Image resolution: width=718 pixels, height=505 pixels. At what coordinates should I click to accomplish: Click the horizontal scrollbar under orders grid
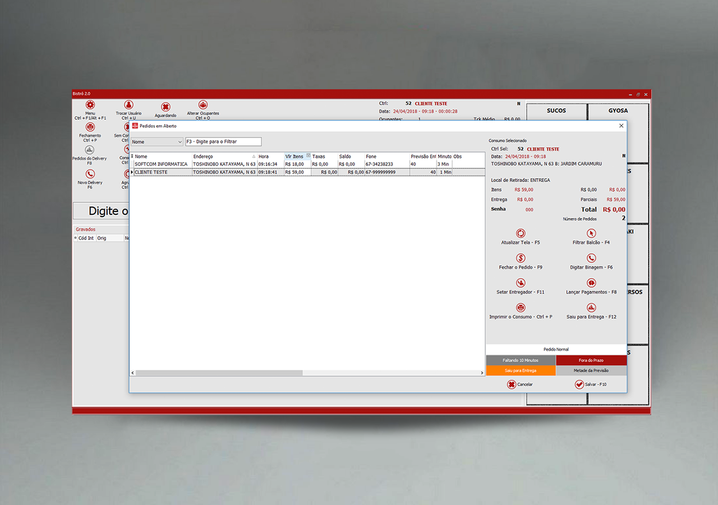(x=219, y=373)
